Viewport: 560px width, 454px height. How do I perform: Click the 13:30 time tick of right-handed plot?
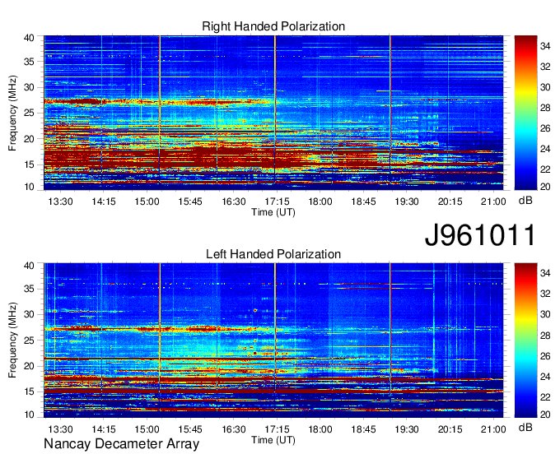pos(60,202)
